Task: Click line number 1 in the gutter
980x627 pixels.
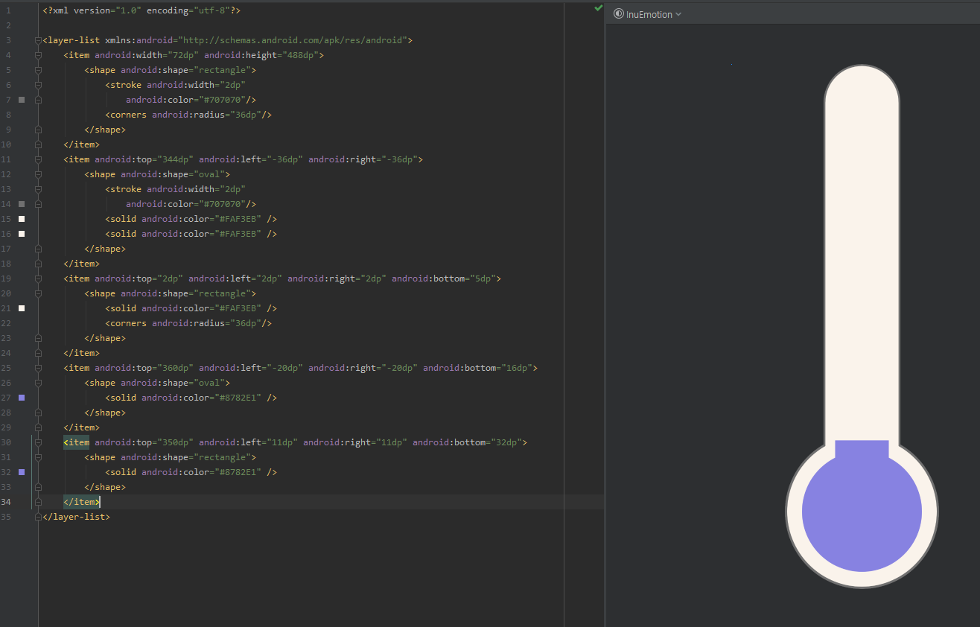Action: click(8, 10)
